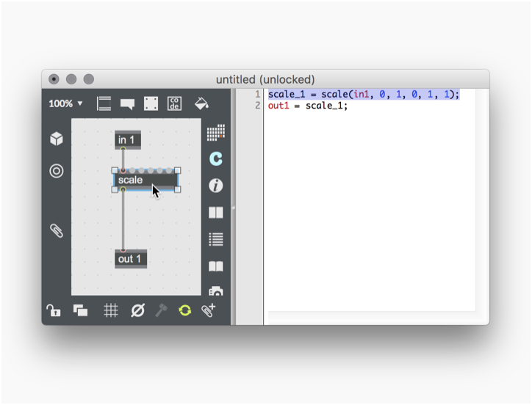
Task: Click the red 'in1' argument in the code
Action: 361,94
